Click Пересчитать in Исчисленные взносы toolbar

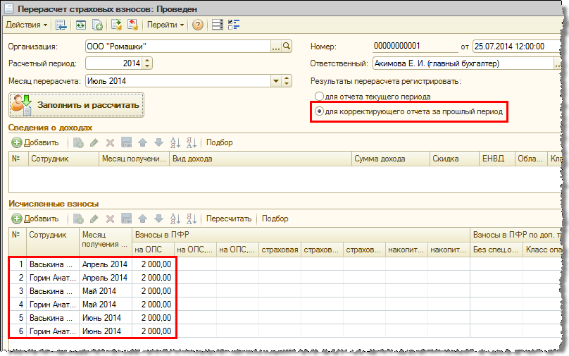[x=229, y=219]
